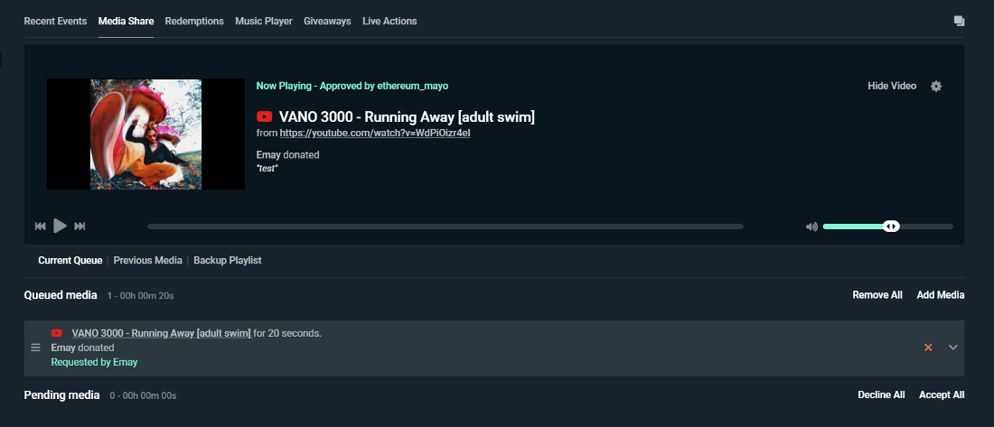Open the Recent Events tab
The image size is (994, 427).
pos(55,21)
